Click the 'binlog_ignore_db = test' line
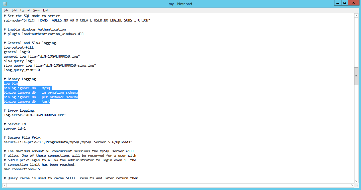 pos(27,101)
